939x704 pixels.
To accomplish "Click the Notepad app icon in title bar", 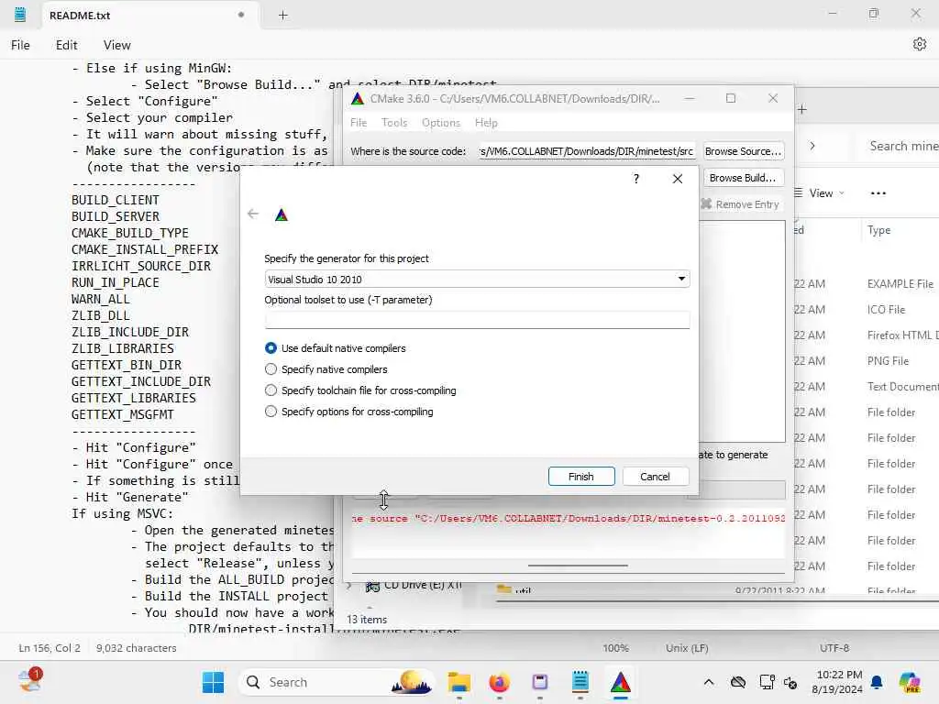I will pos(20,15).
